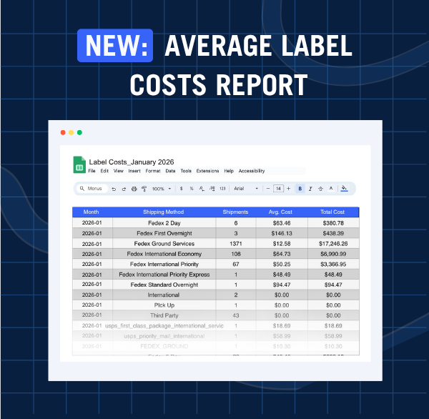Open the 123 number format dropdown
The width and height of the screenshot is (429, 419).
point(222,189)
